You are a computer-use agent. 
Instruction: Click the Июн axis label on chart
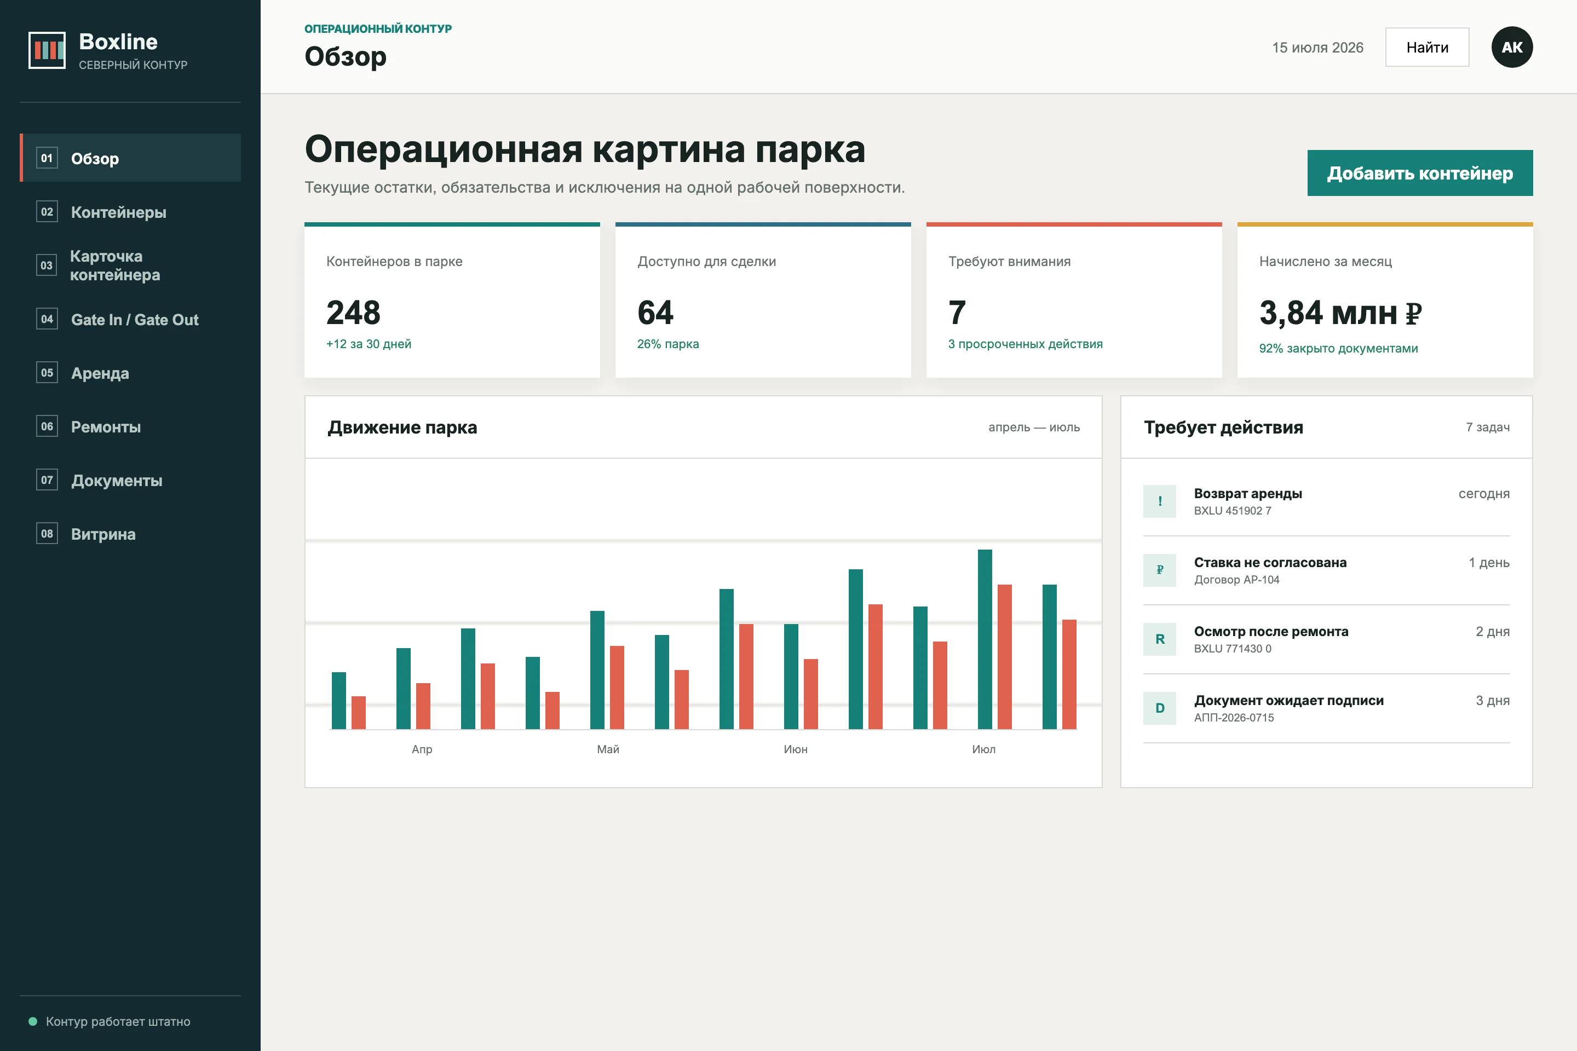(795, 749)
